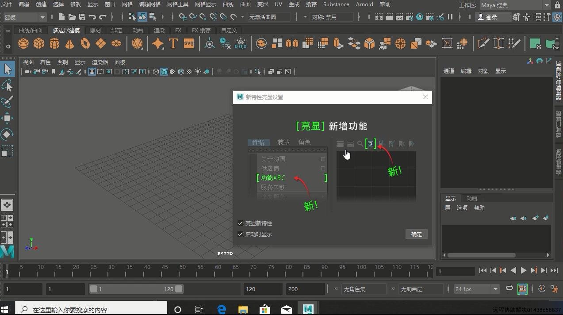
Task: Open the 对称: 禁用 symmetry dropdown
Action: (x=332, y=17)
